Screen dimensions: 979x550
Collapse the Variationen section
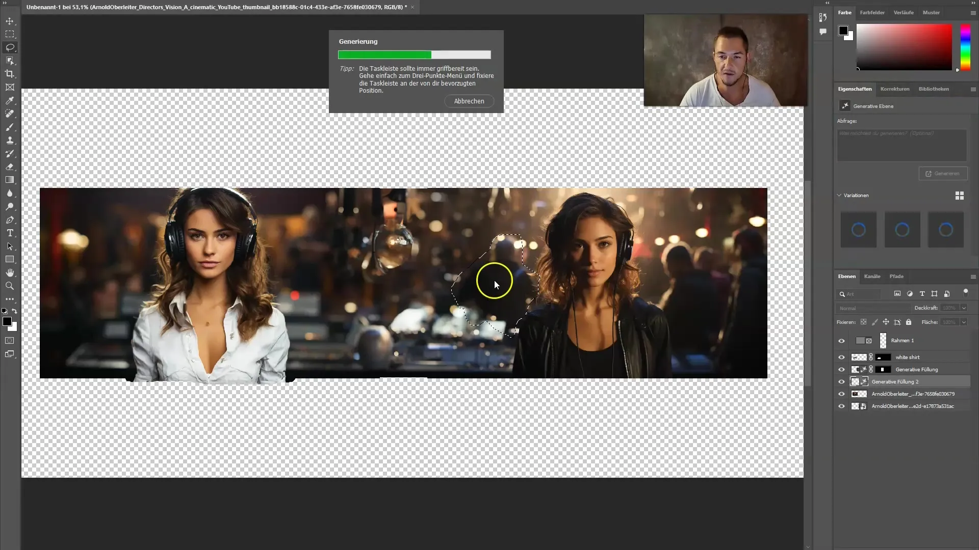(839, 196)
